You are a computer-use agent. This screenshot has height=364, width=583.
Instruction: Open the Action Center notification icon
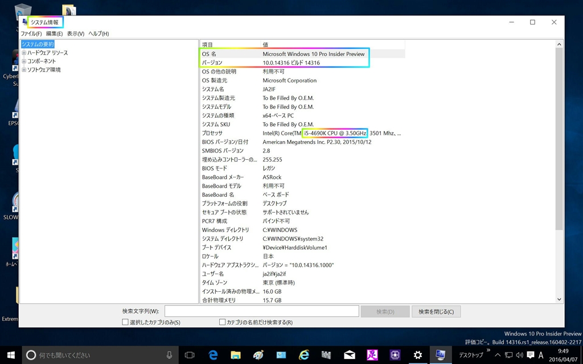click(531, 355)
